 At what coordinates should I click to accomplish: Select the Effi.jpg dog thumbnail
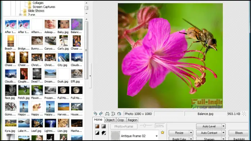point(77,74)
